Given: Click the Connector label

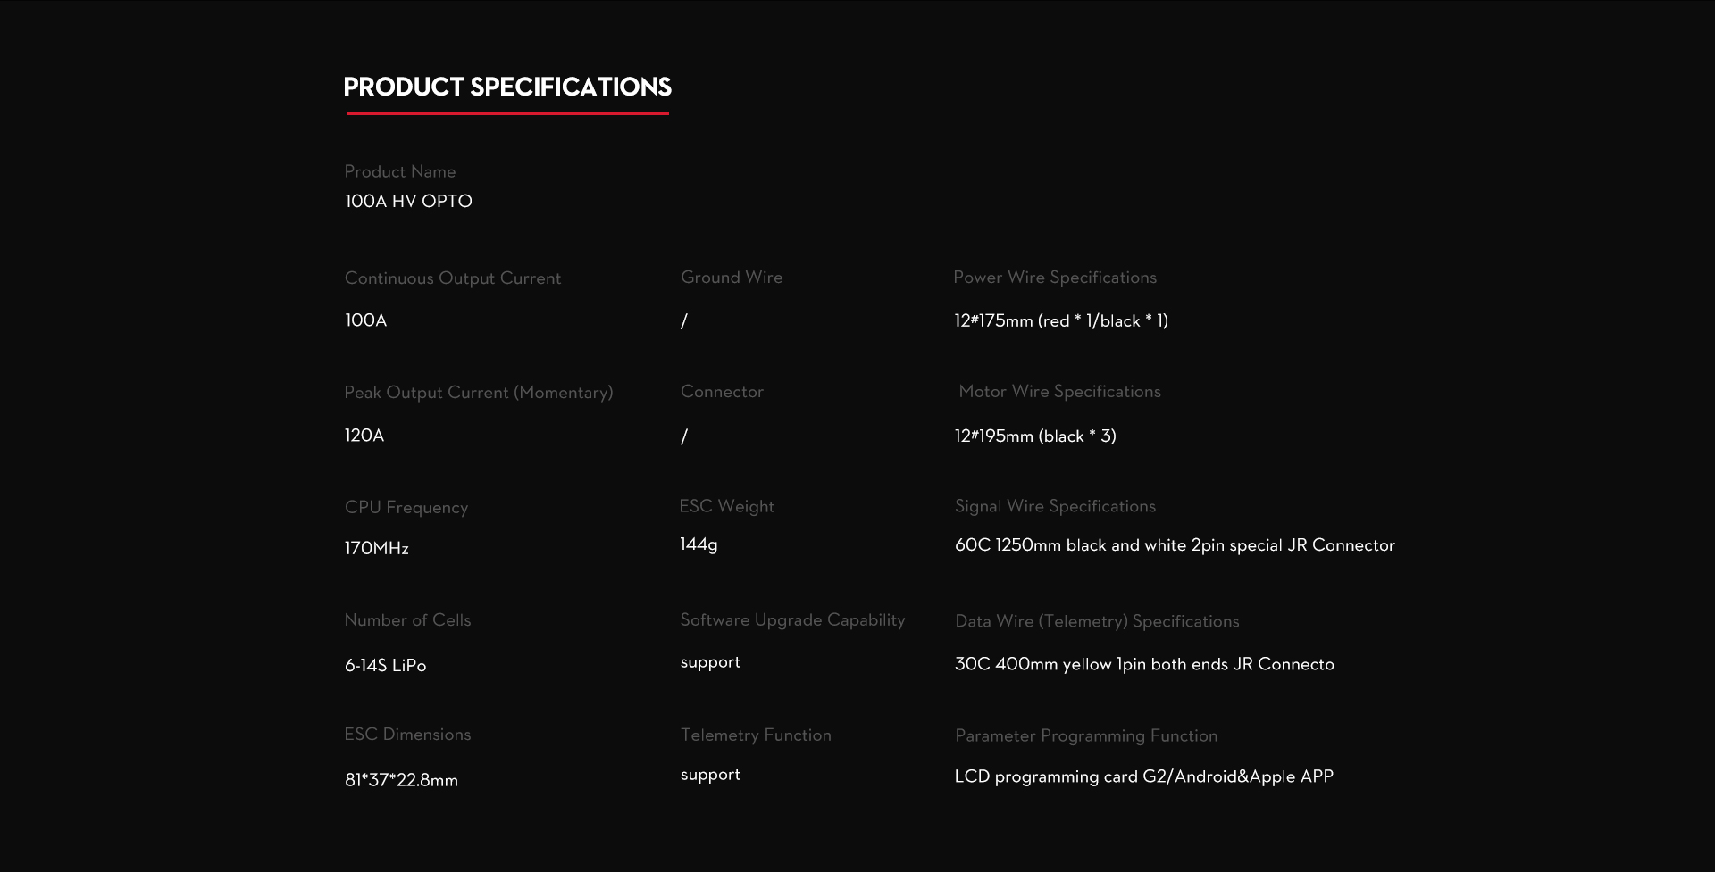Looking at the screenshot, I should click(x=722, y=392).
